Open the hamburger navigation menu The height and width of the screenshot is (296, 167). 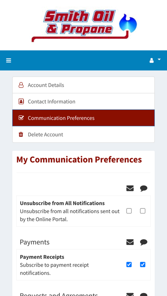pos(9,60)
